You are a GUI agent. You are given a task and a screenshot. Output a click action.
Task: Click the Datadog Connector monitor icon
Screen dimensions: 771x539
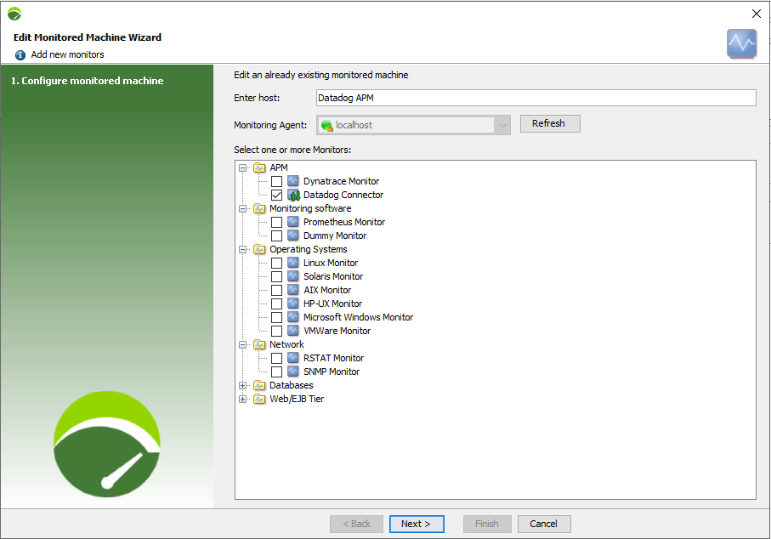click(x=293, y=195)
